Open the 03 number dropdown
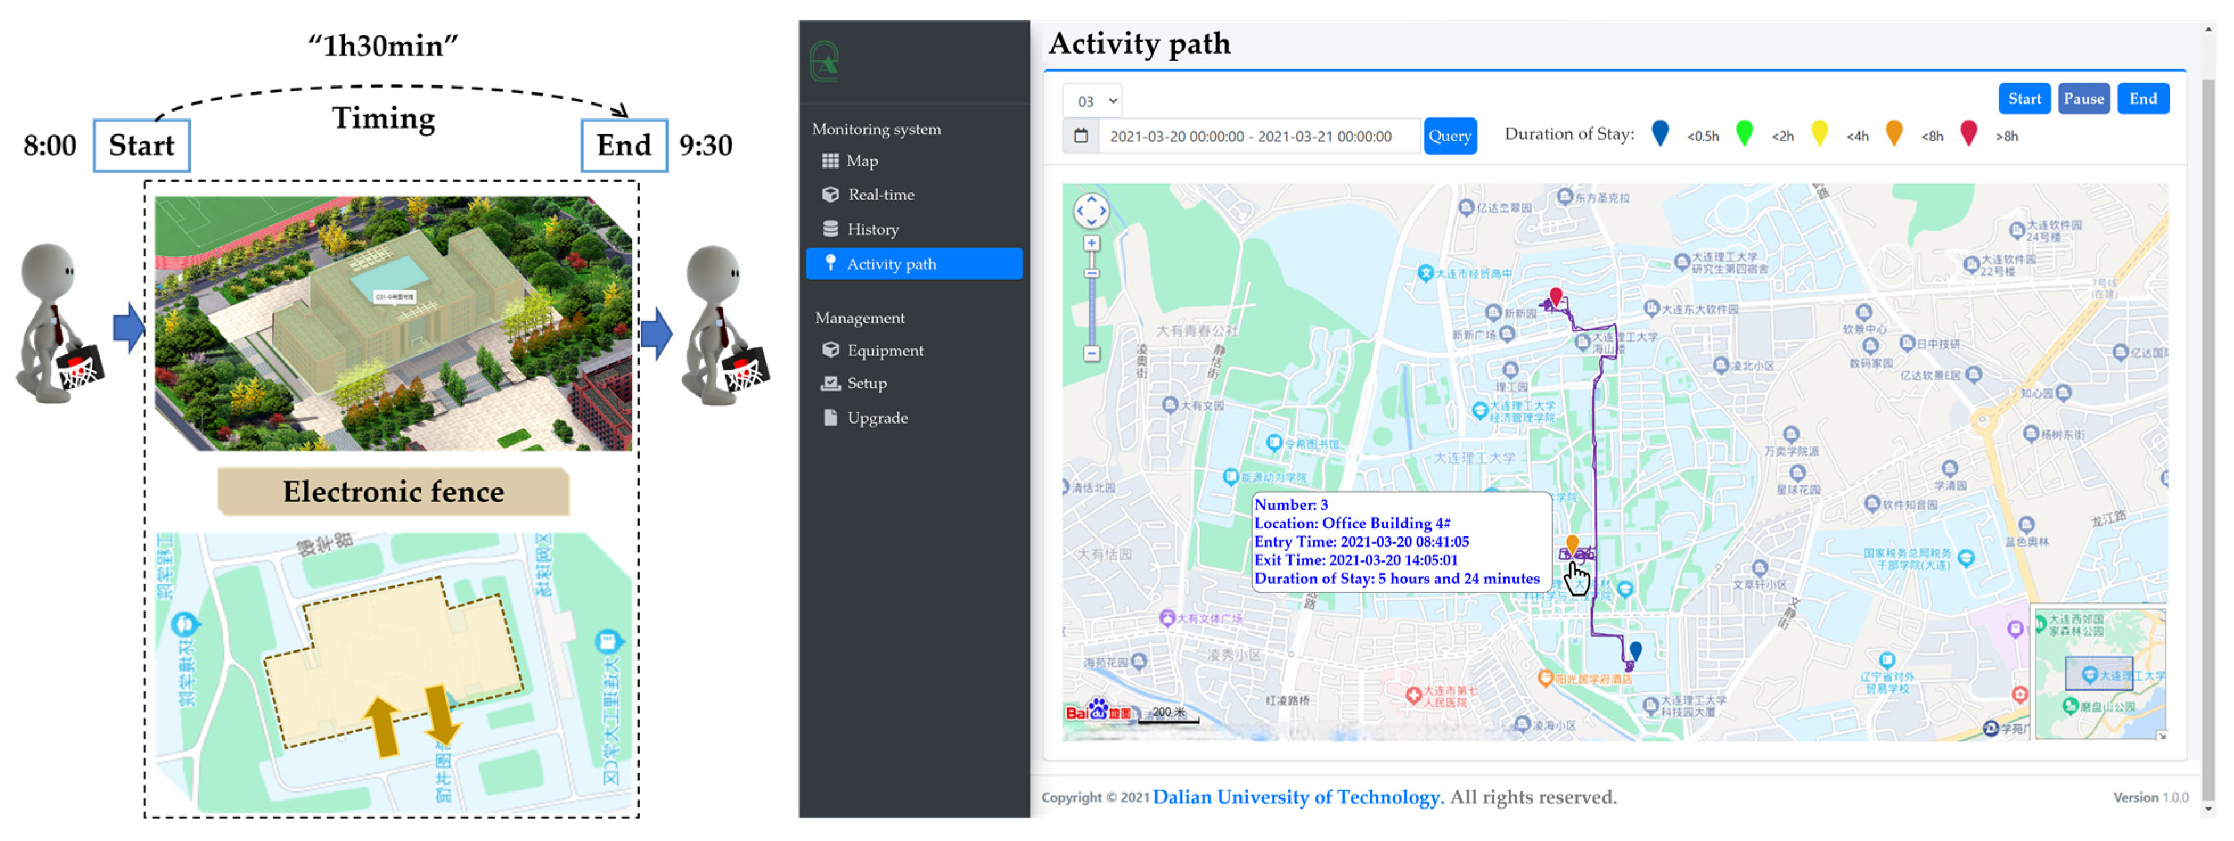 click(x=1093, y=101)
